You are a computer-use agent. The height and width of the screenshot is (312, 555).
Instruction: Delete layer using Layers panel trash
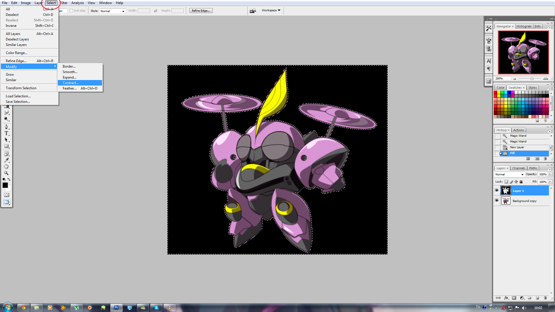coord(545,298)
